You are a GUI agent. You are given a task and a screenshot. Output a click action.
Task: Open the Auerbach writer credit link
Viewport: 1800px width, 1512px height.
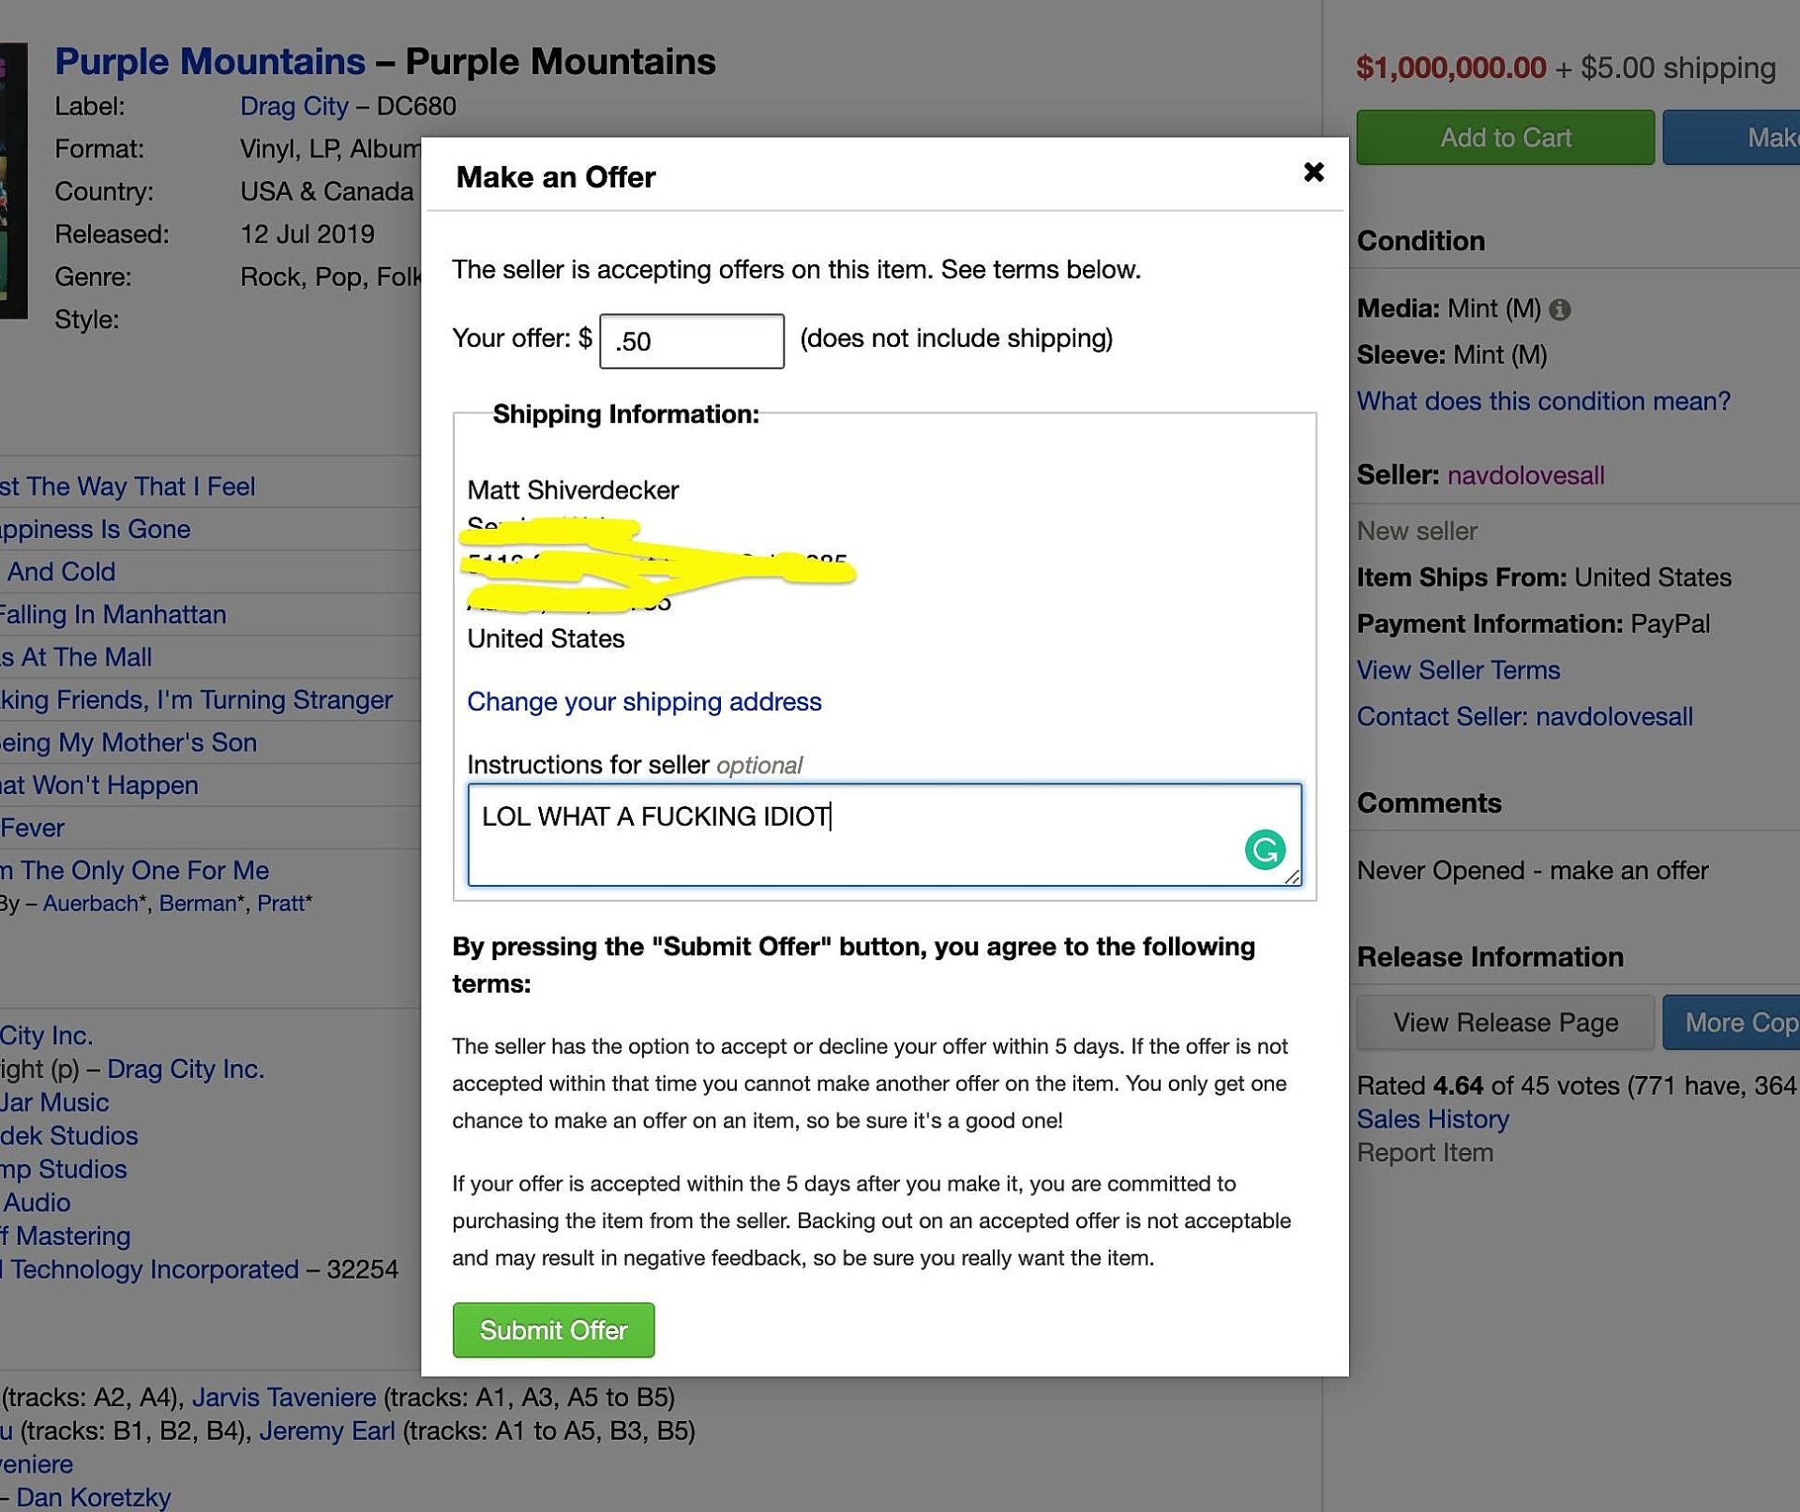point(91,904)
